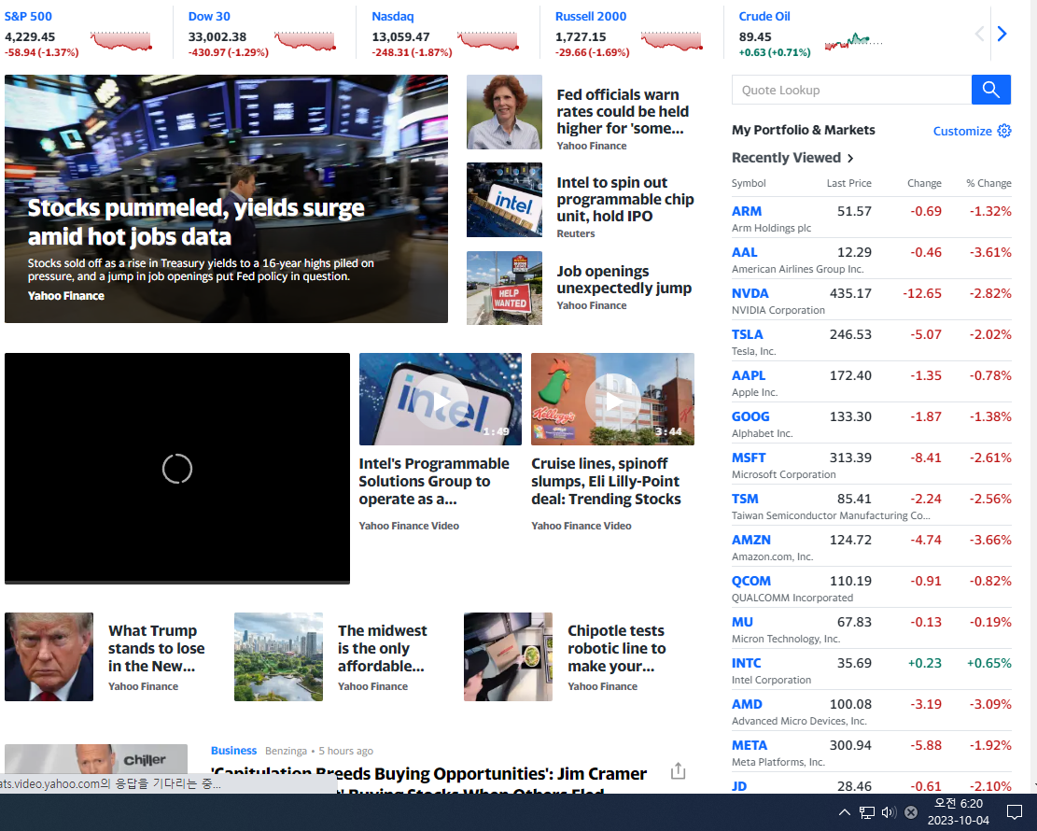Screen dimensions: 1037x831
Task: Click the blue search magnifier button
Action: pyautogui.click(x=990, y=90)
